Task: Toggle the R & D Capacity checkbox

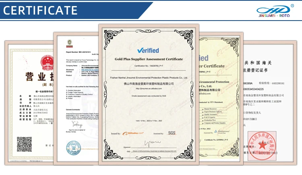Action: click(203, 117)
